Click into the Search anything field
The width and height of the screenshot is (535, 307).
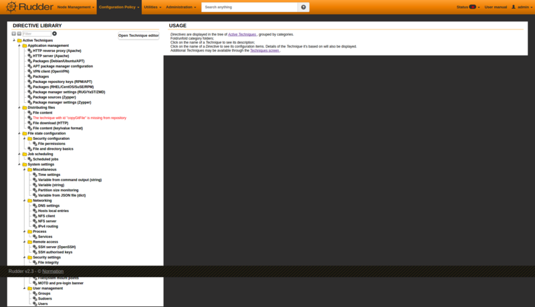pyautogui.click(x=249, y=7)
